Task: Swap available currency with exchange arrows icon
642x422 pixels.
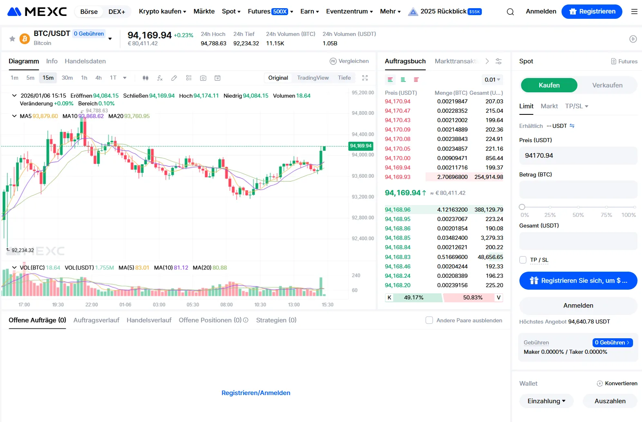Action: pos(572,126)
